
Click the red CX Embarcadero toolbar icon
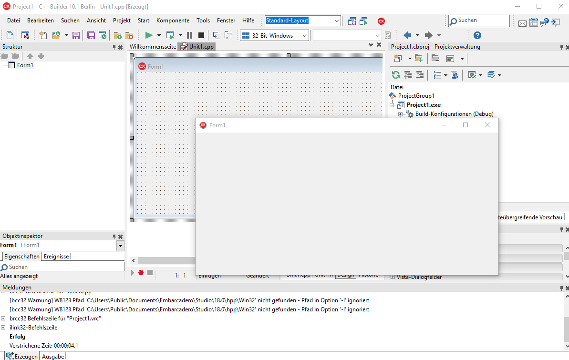pyautogui.click(x=381, y=21)
